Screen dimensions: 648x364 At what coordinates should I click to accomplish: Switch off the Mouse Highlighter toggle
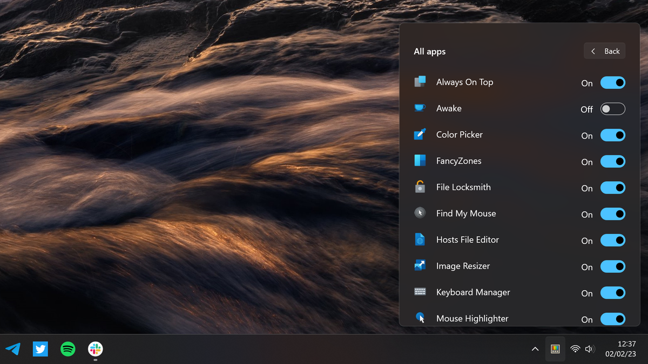pos(613,319)
